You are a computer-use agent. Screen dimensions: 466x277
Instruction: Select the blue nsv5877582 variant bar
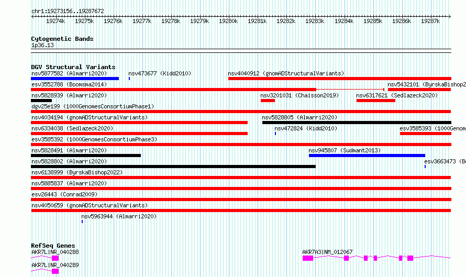coord(75,79)
